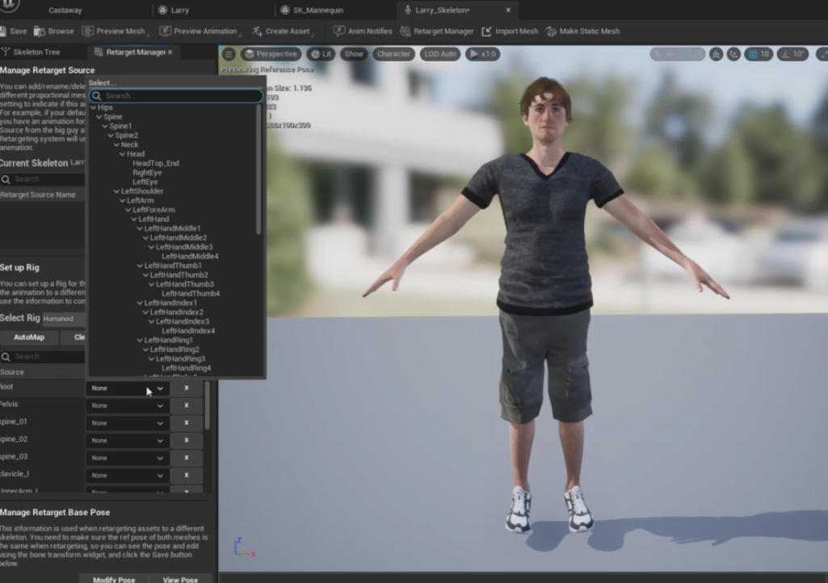
Task: Click the bone mapping list scrollbar
Action: [x=207, y=405]
